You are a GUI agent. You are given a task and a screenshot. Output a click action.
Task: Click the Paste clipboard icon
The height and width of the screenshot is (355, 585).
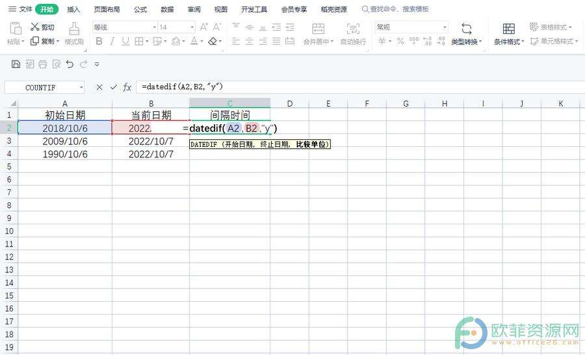(x=16, y=29)
